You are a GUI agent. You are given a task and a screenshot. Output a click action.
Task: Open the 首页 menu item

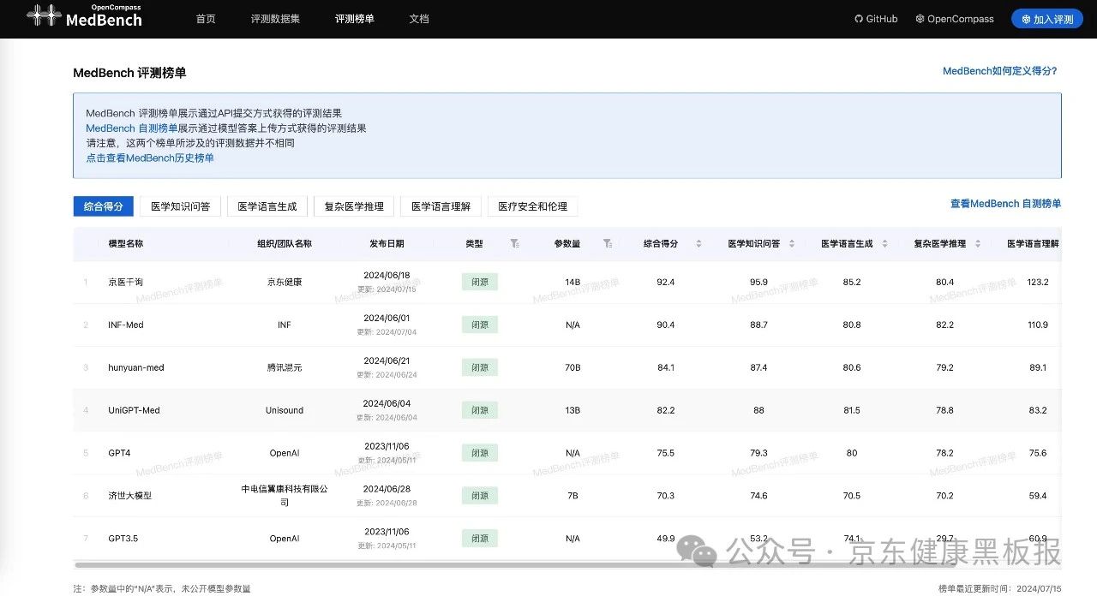click(x=205, y=18)
